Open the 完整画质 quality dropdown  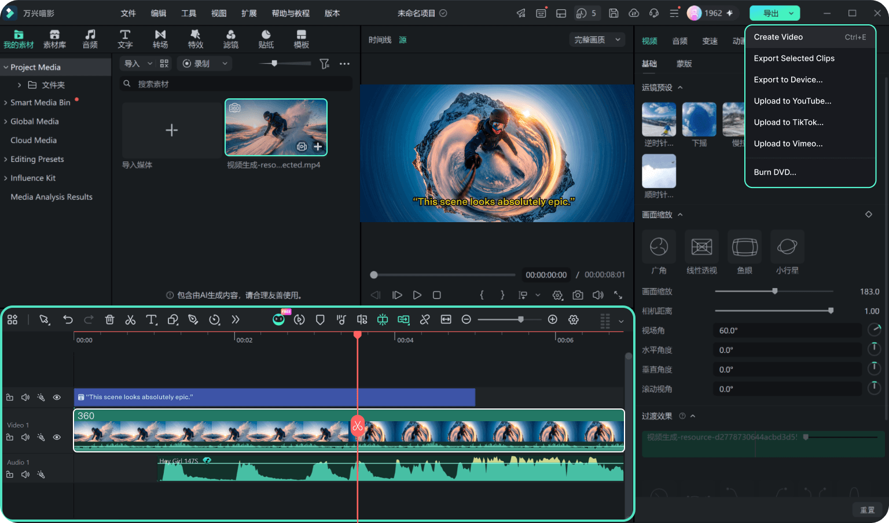(x=597, y=39)
